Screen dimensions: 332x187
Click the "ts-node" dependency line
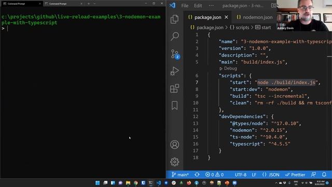[258, 137]
